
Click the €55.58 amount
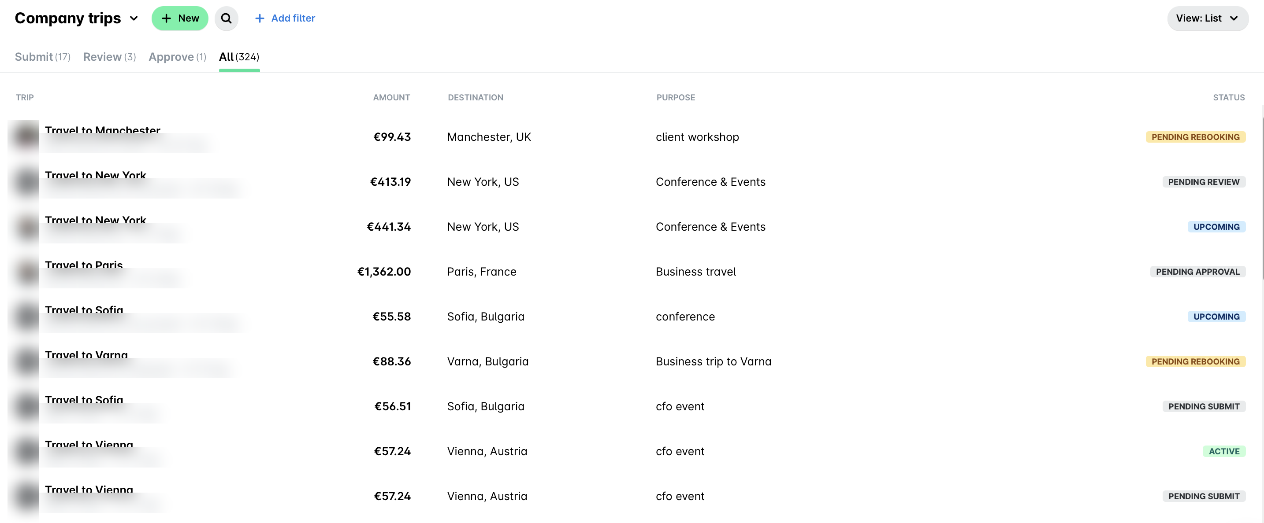point(391,317)
